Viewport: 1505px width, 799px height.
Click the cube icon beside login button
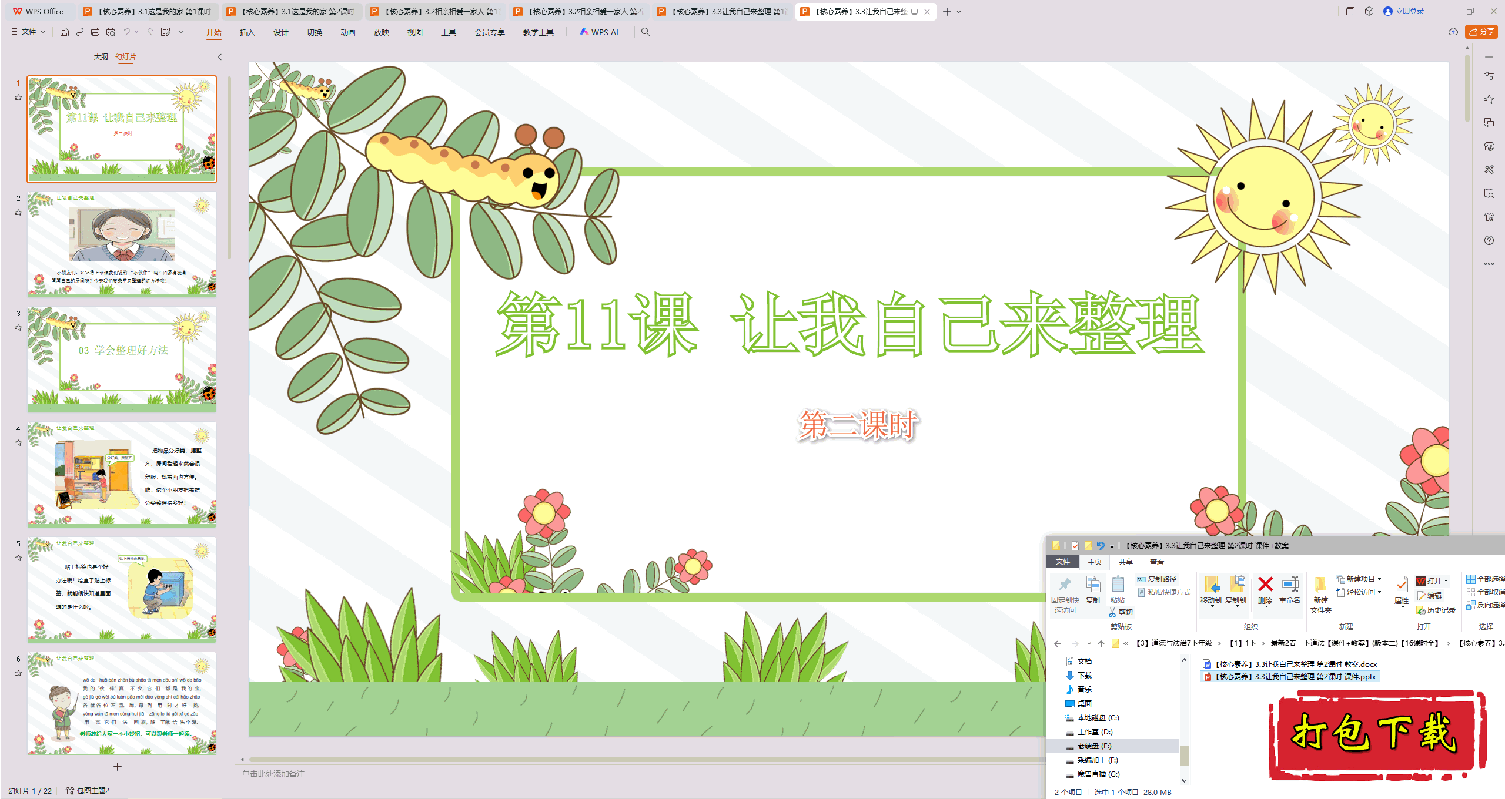click(1369, 11)
